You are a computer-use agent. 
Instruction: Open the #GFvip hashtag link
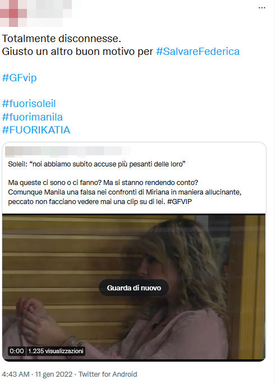[x=20, y=78]
